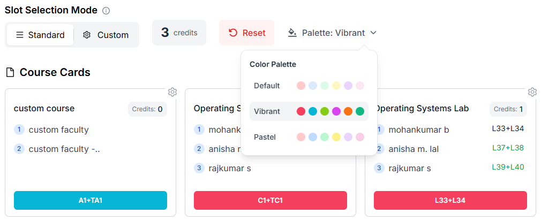Click the L33+L34 red slot button
This screenshot has width=541, height=221.
pos(450,200)
